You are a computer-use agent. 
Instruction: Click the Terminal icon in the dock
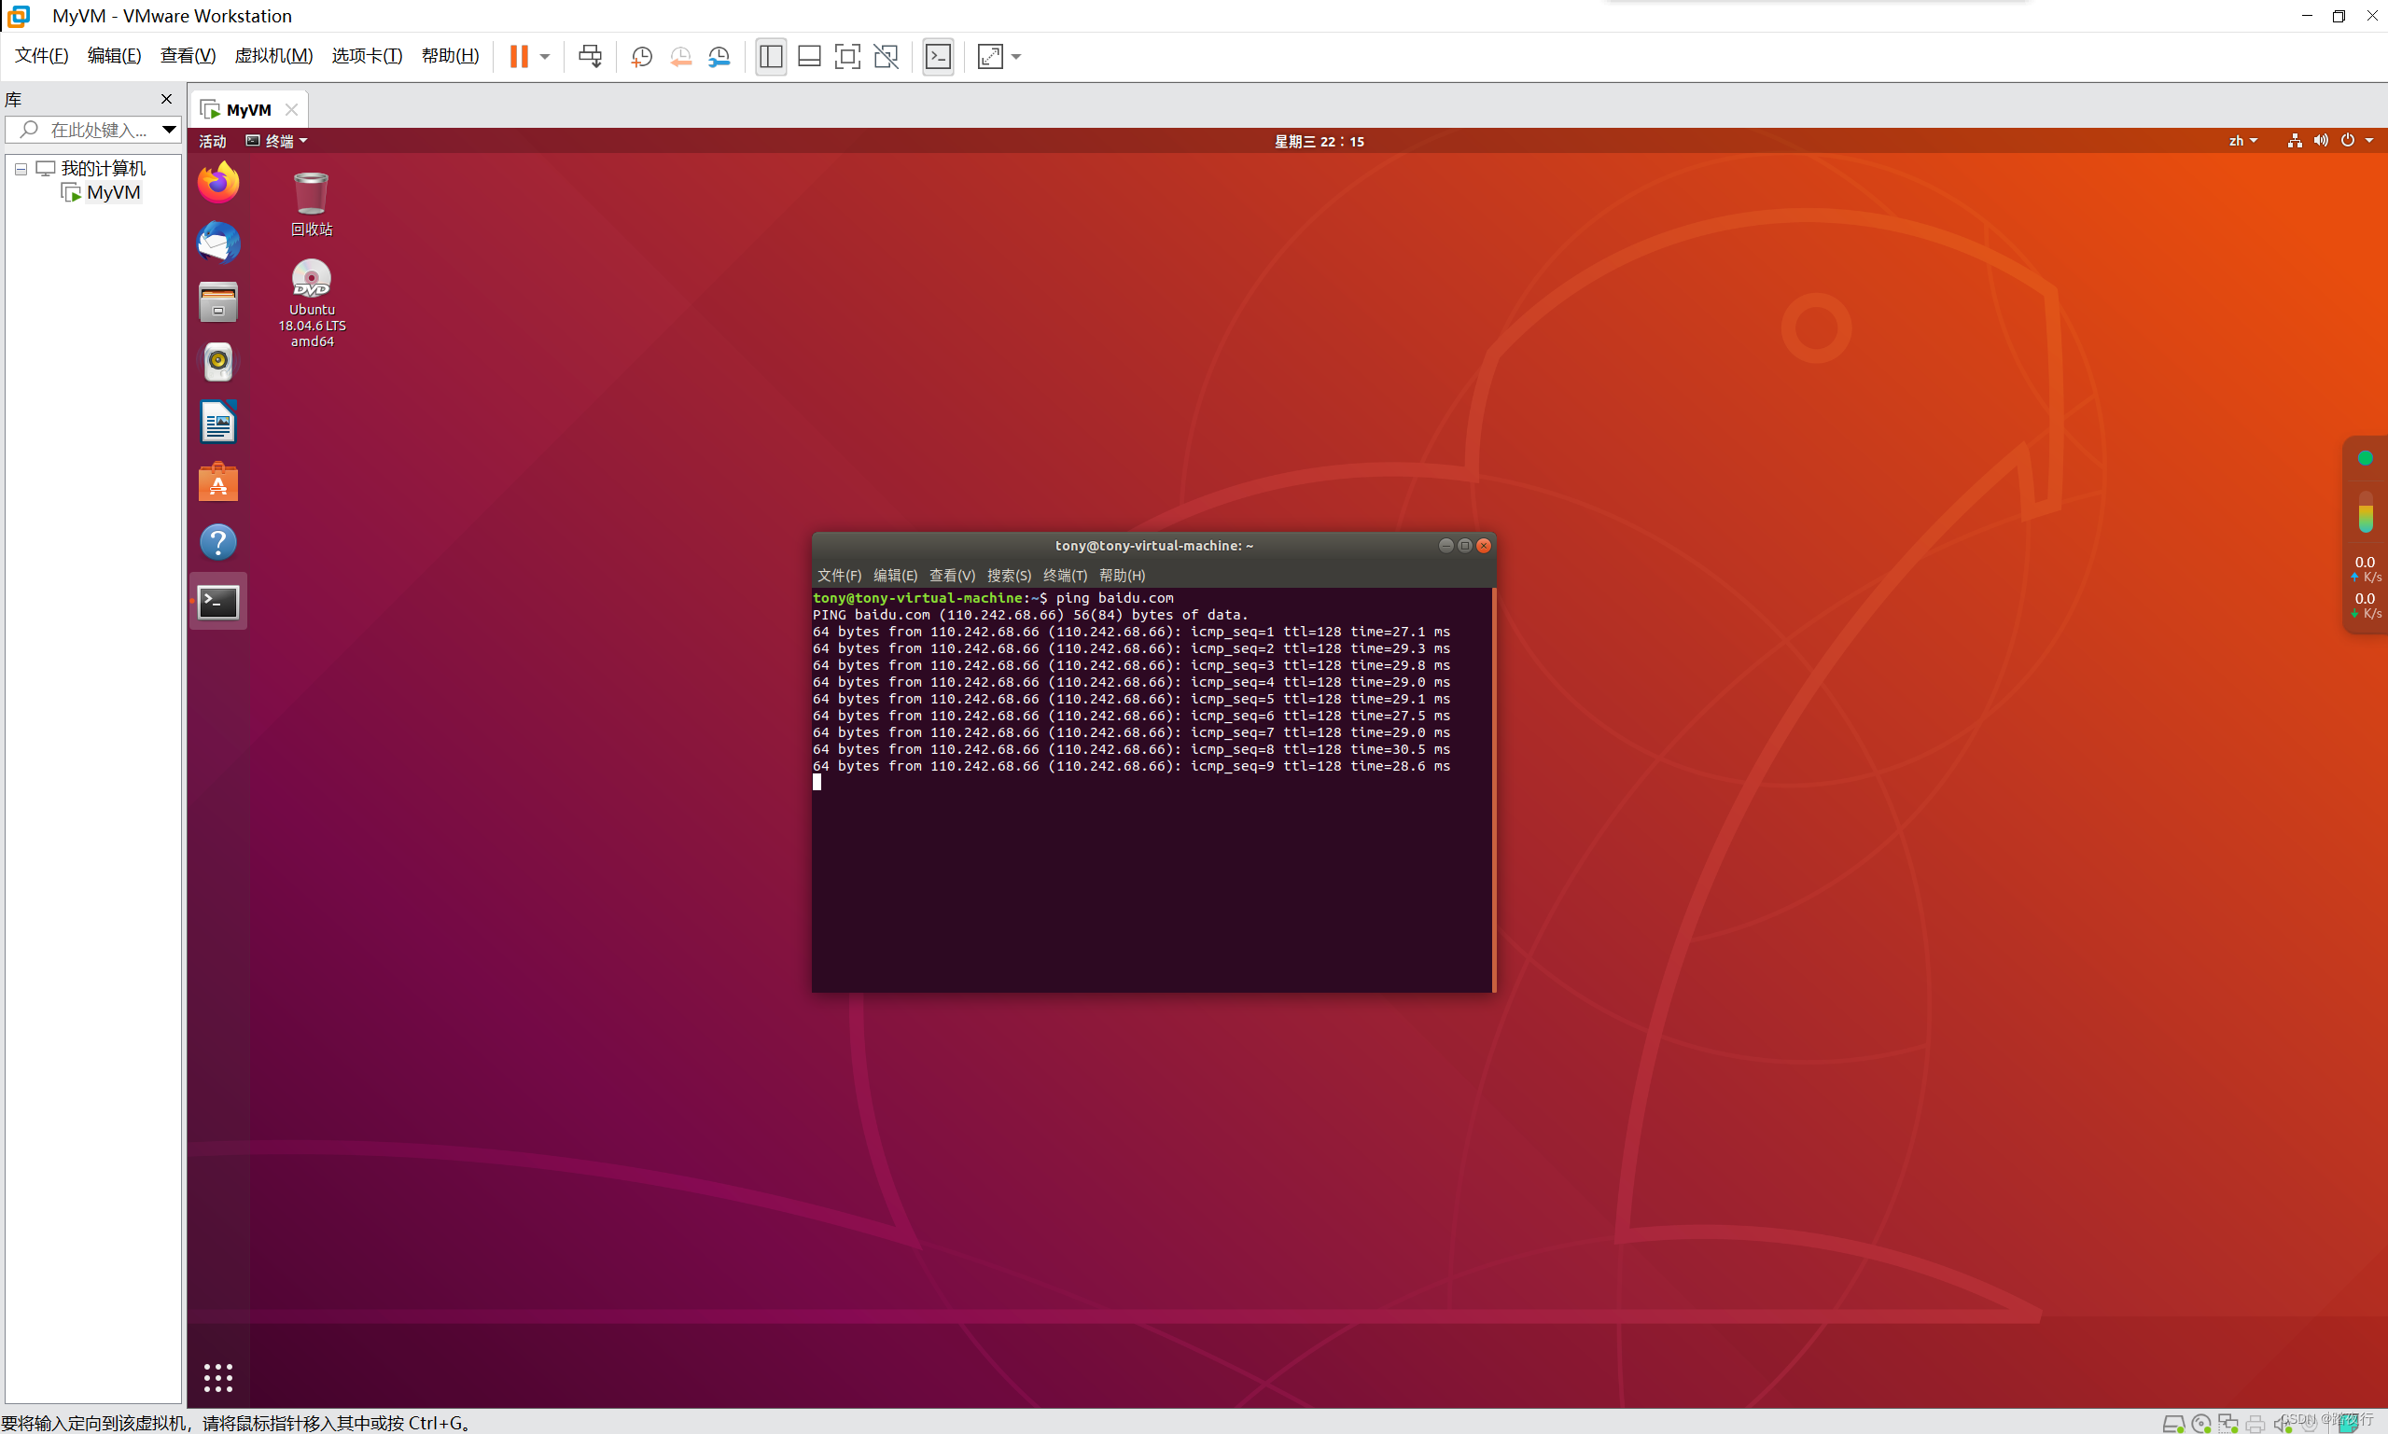click(218, 602)
